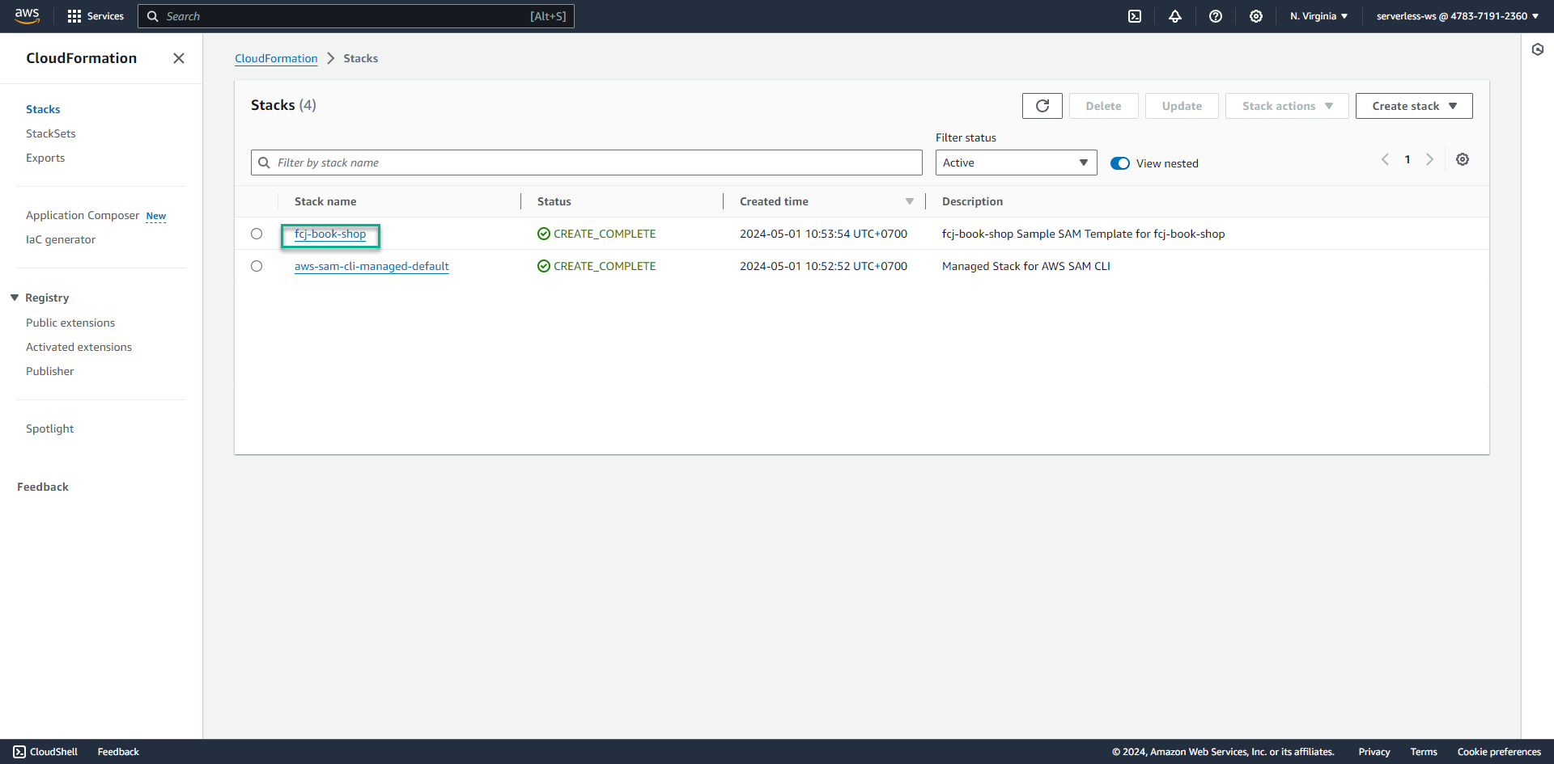Open Exports in side navigation
The width and height of the screenshot is (1554, 764).
(x=45, y=158)
